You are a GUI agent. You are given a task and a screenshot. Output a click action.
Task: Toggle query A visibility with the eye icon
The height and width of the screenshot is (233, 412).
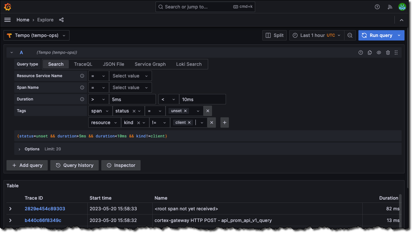pyautogui.click(x=379, y=52)
